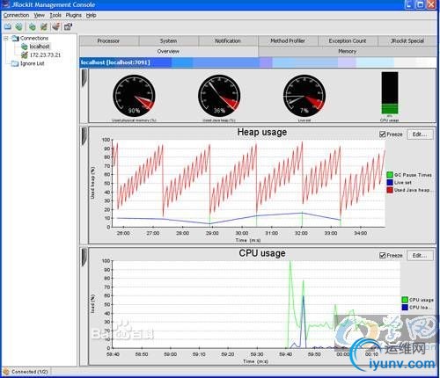Select localhost in Connections tree

(x=40, y=47)
